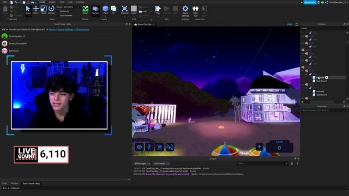Pick the Scale tool
The image size is (349, 196).
pyautogui.click(x=44, y=10)
